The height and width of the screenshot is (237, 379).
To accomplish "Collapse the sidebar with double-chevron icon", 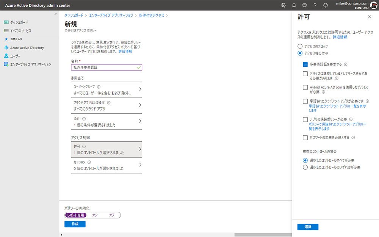I will click(x=55, y=14).
